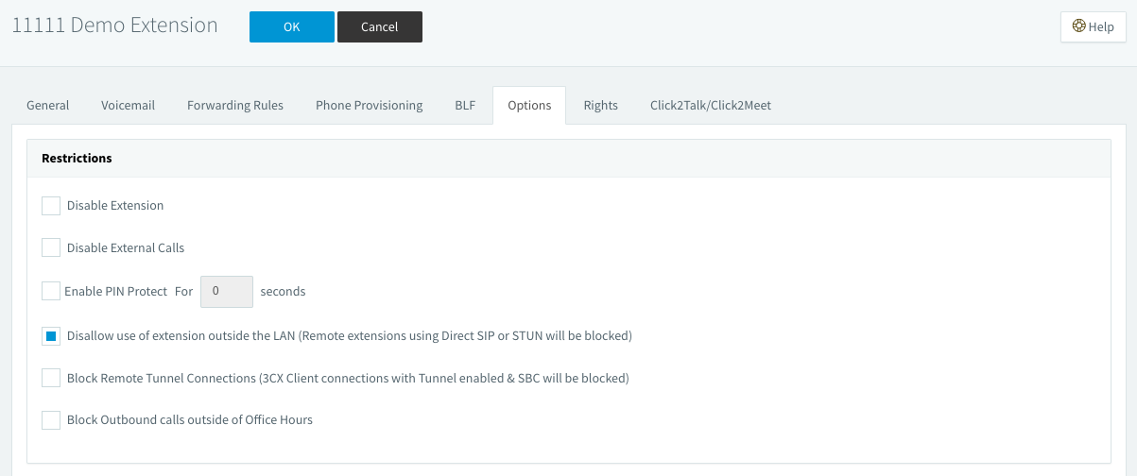Switch to the Rights tab
This screenshot has height=476, width=1137.
coord(600,105)
